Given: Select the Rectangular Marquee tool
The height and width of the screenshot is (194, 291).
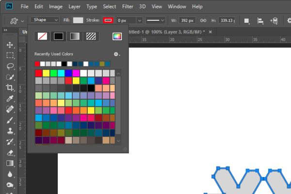Looking at the screenshot, I should click(x=10, y=55).
